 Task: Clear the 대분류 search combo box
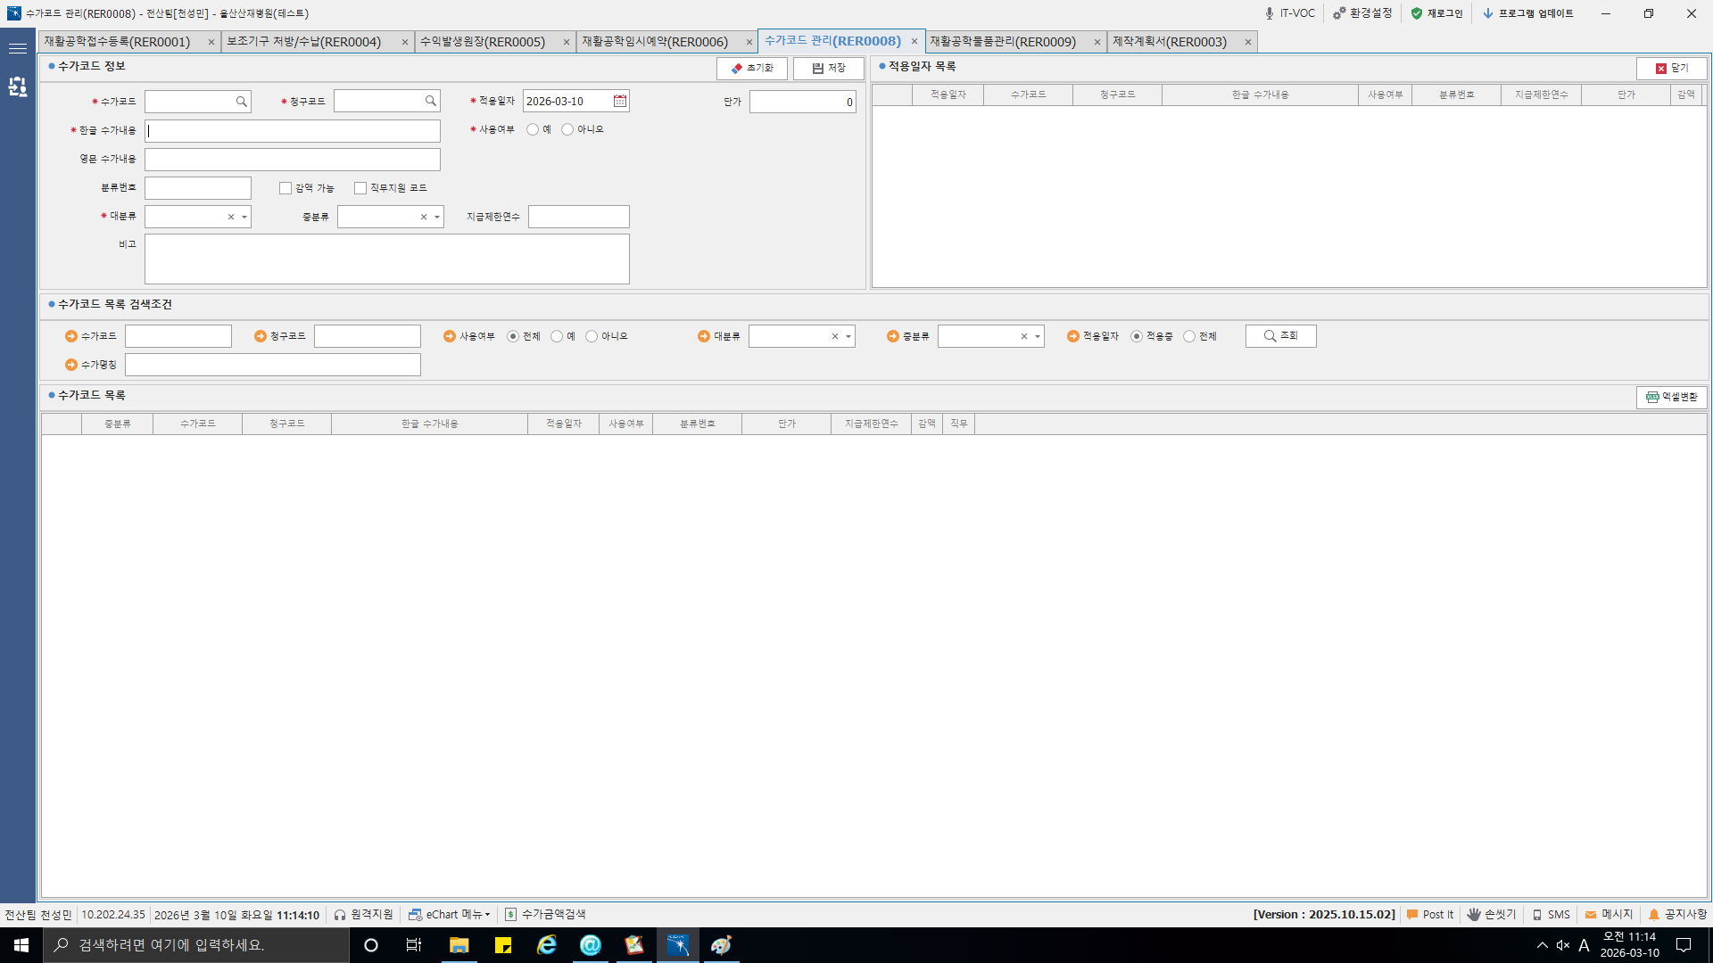click(835, 336)
